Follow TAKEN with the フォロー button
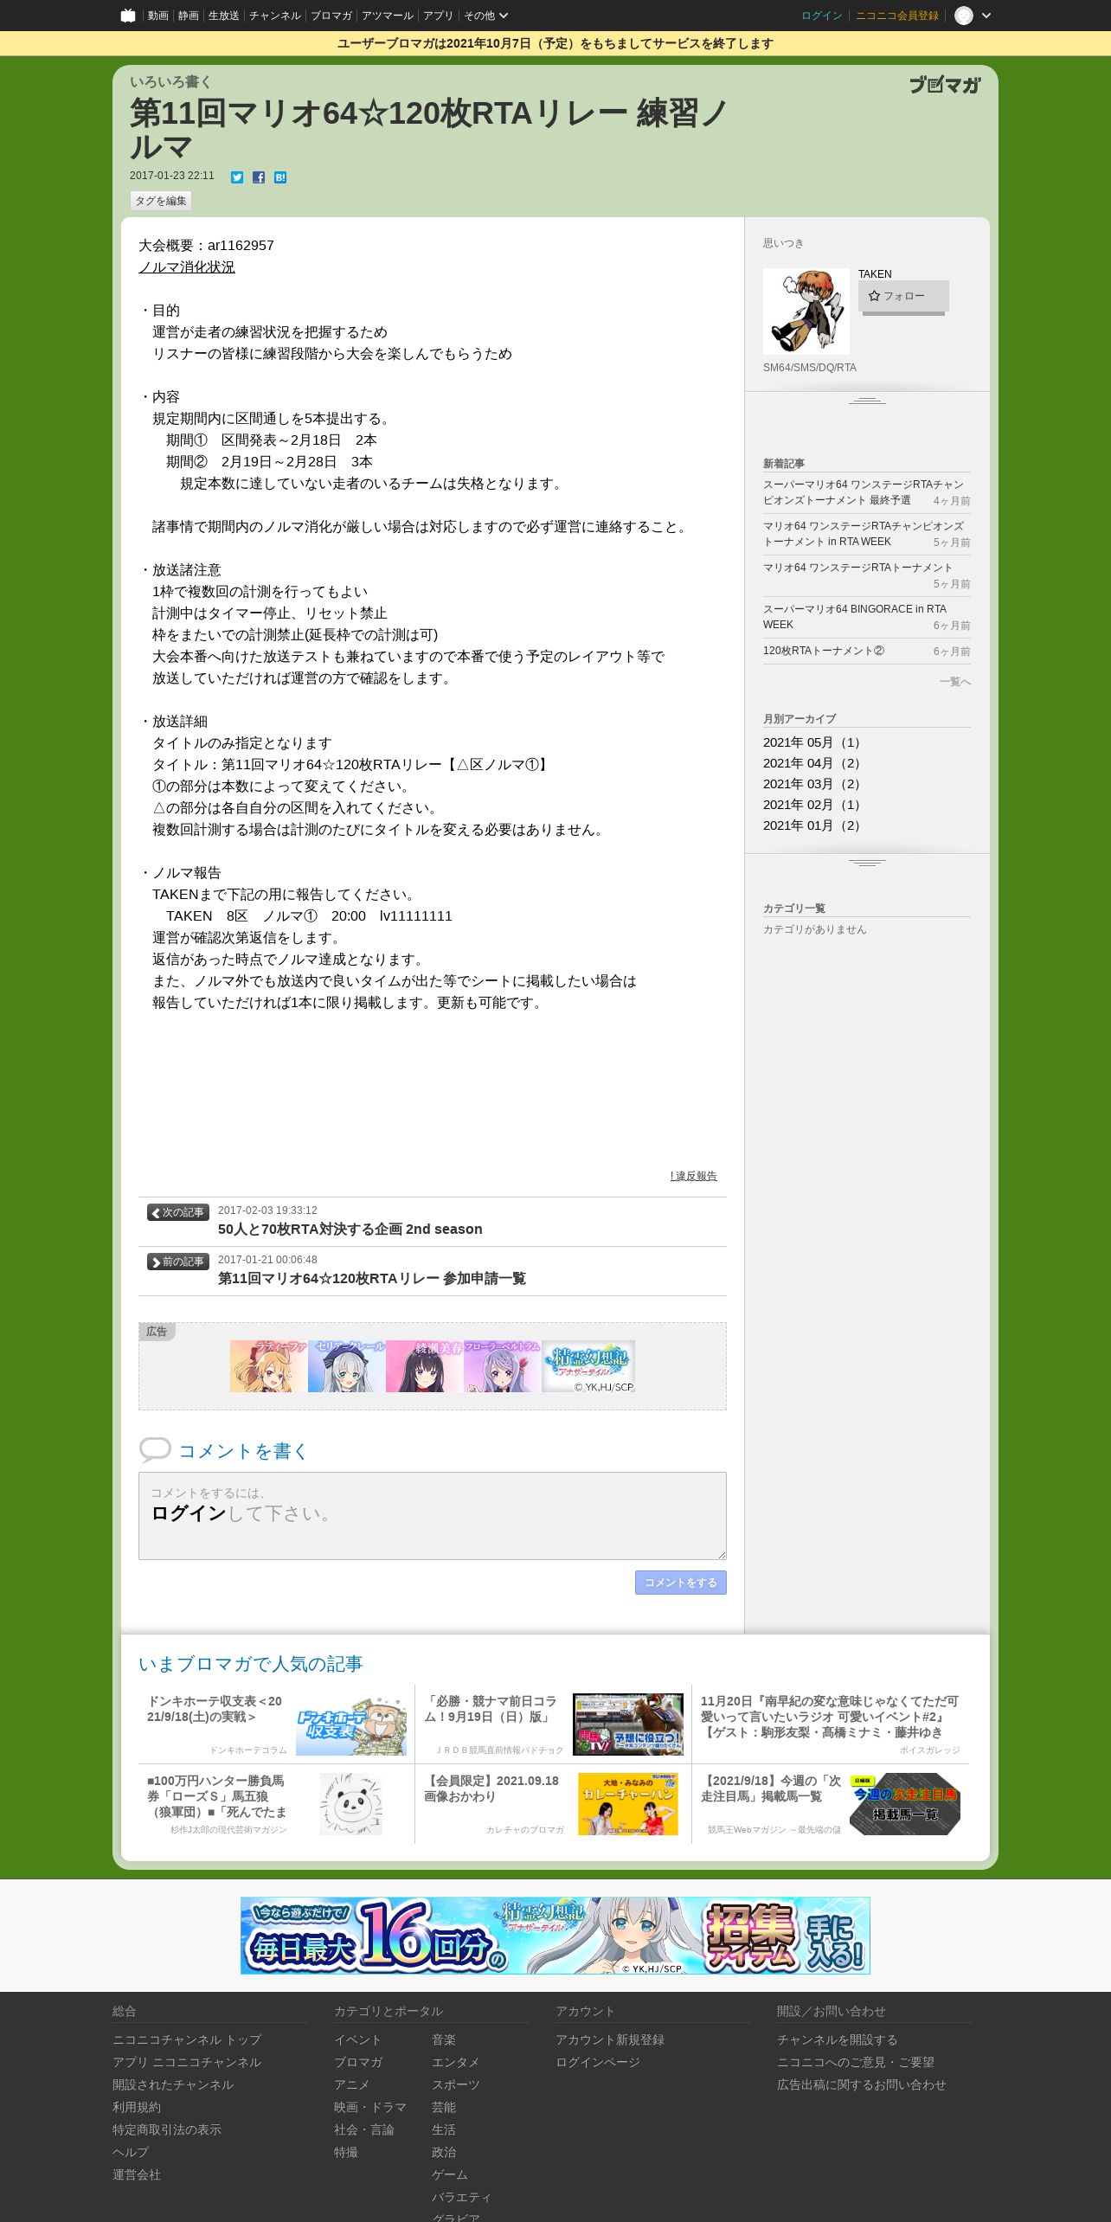Screen dimensions: 1111x2222 point(903,296)
